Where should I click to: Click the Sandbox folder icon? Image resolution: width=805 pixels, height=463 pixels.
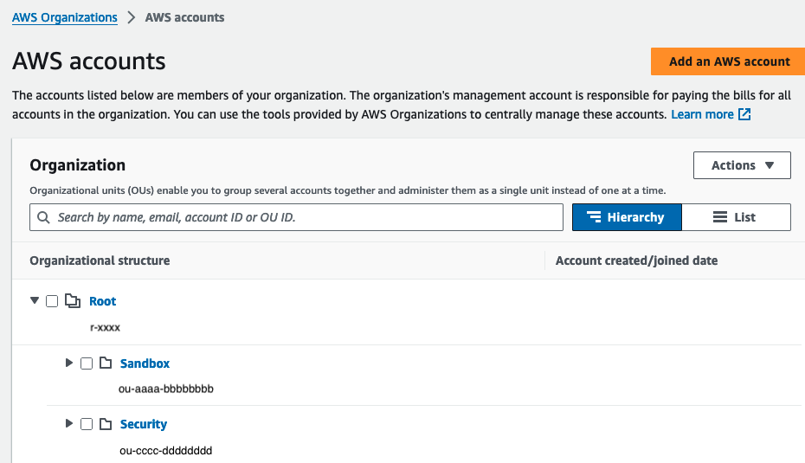(x=106, y=363)
